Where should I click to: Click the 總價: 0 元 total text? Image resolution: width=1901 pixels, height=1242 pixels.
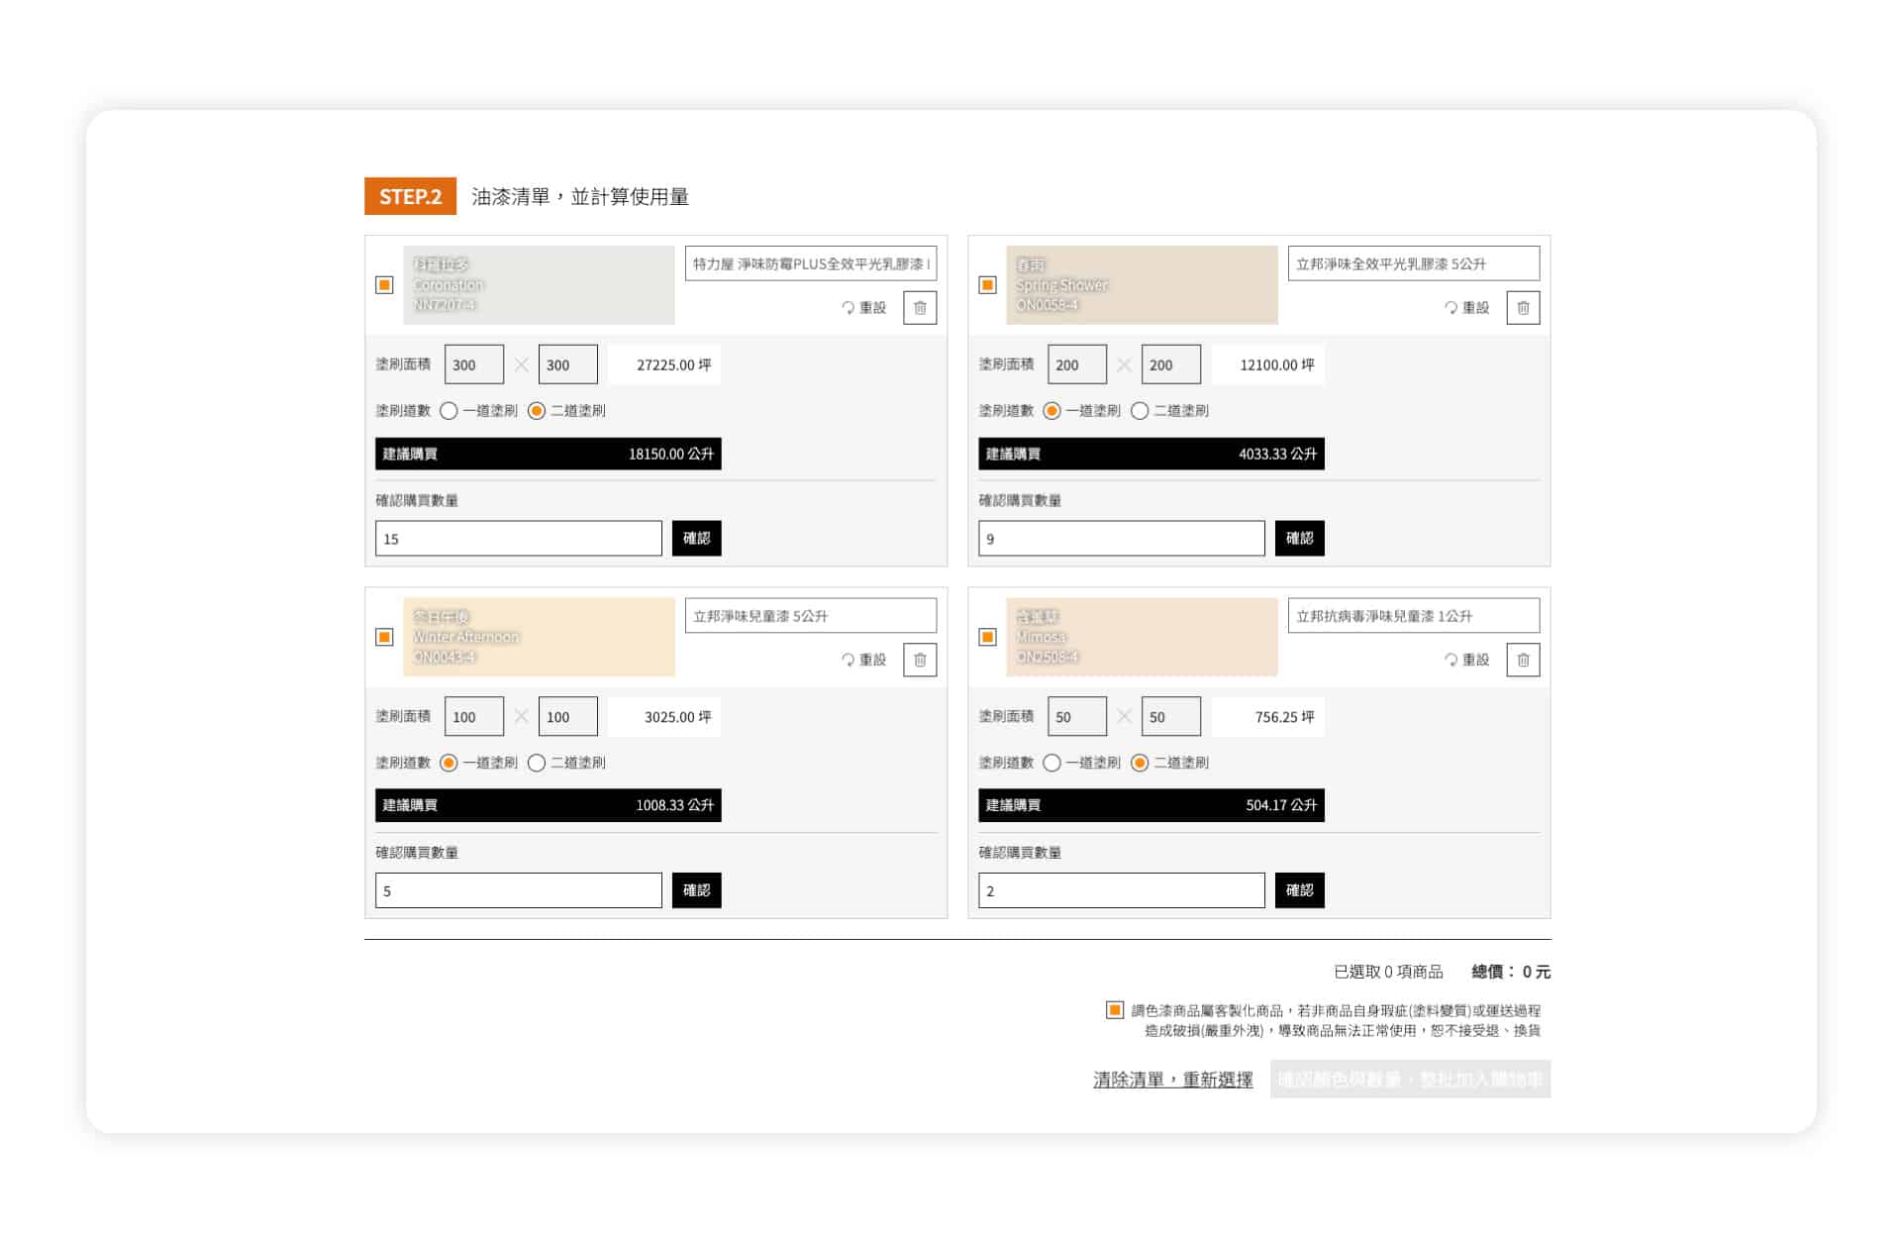pos(1511,972)
